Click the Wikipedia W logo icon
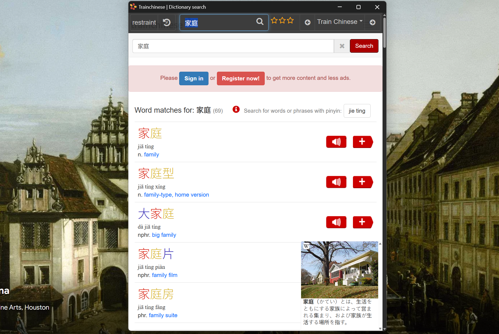499x334 pixels. [306, 246]
